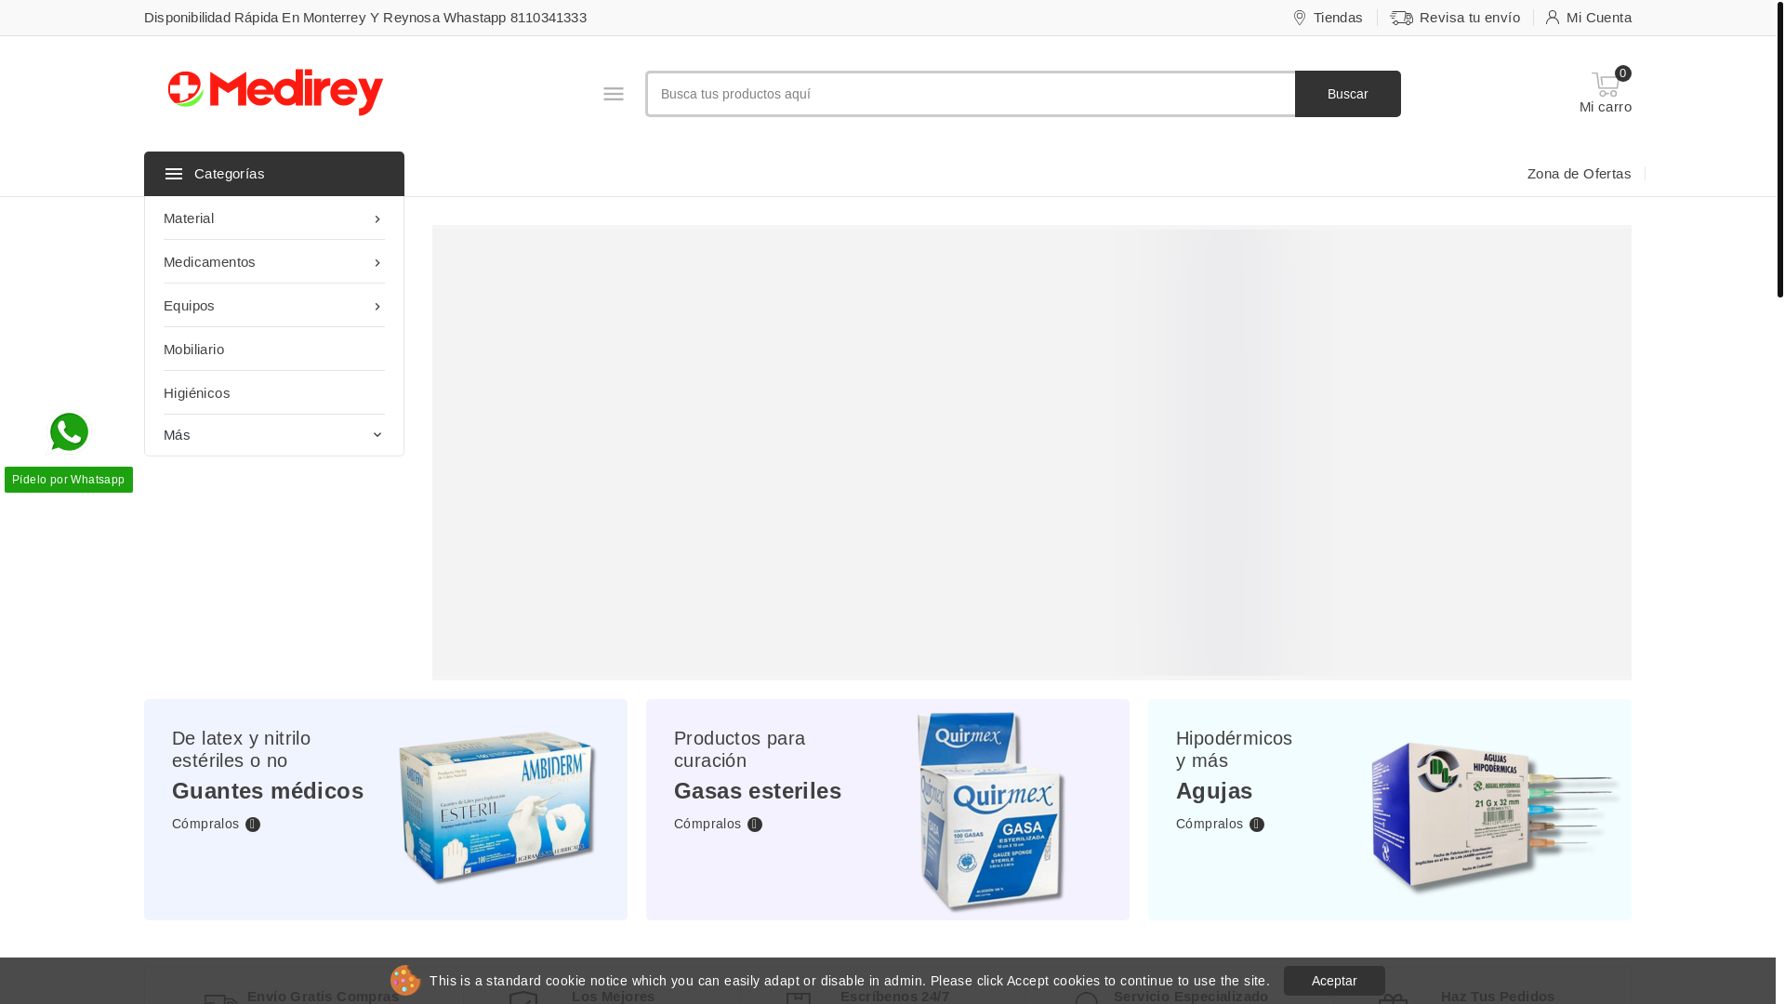1785x1004 pixels.
Task: Click Pídelo por Whatsapp button
Action: [x=69, y=480]
